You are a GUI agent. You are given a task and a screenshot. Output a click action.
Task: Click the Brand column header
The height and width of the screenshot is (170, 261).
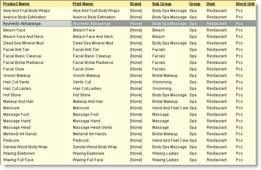point(135,4)
